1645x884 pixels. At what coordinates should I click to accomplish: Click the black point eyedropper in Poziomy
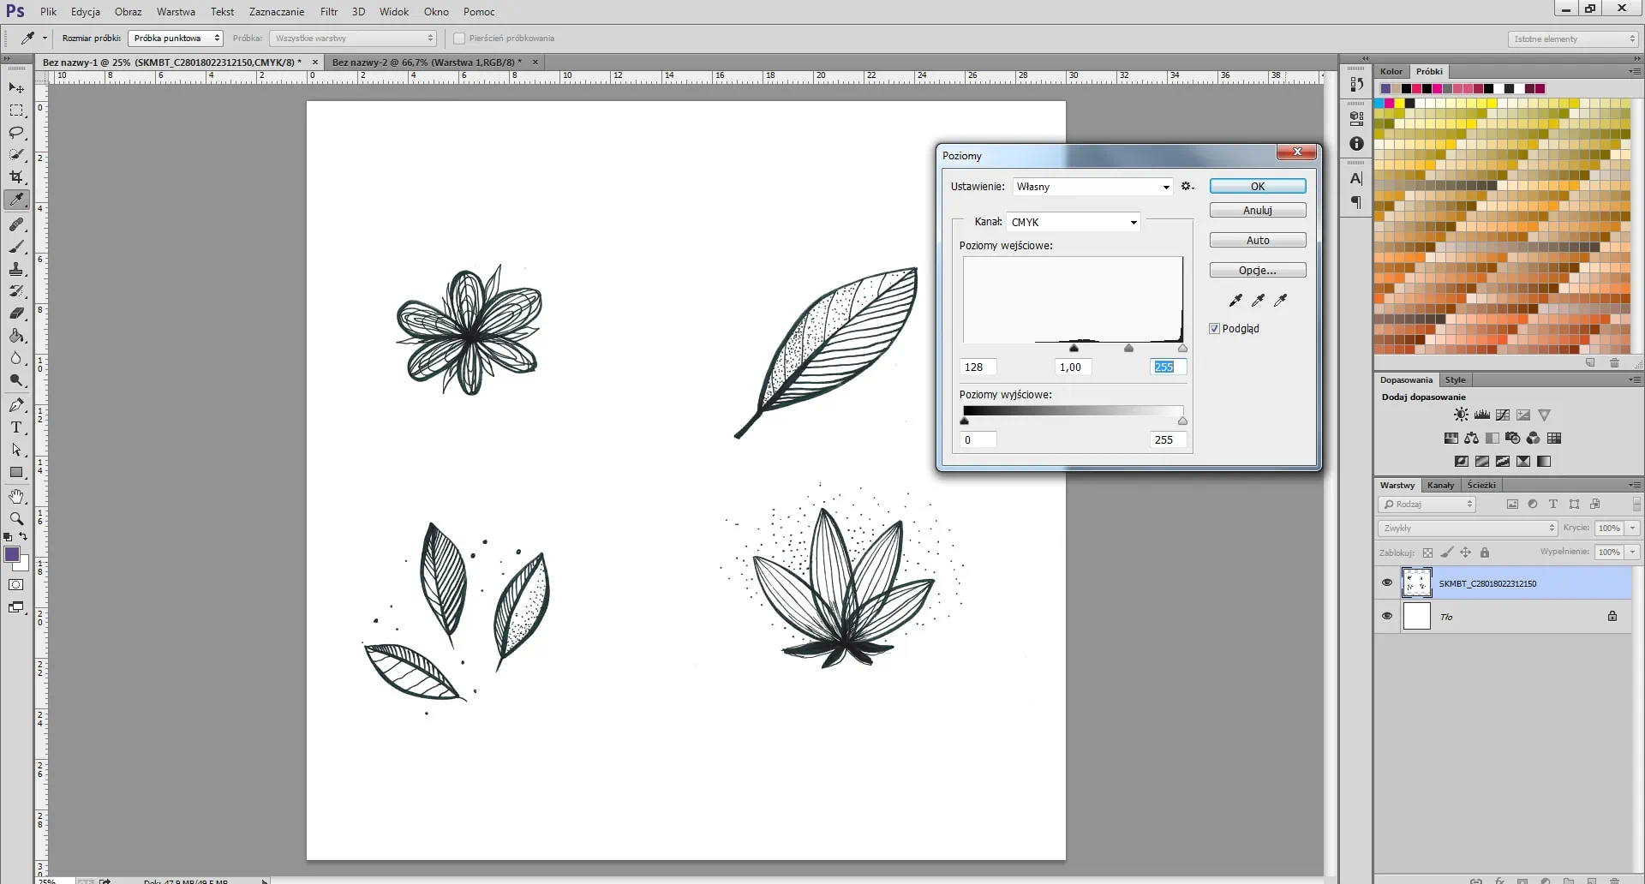[1235, 300]
